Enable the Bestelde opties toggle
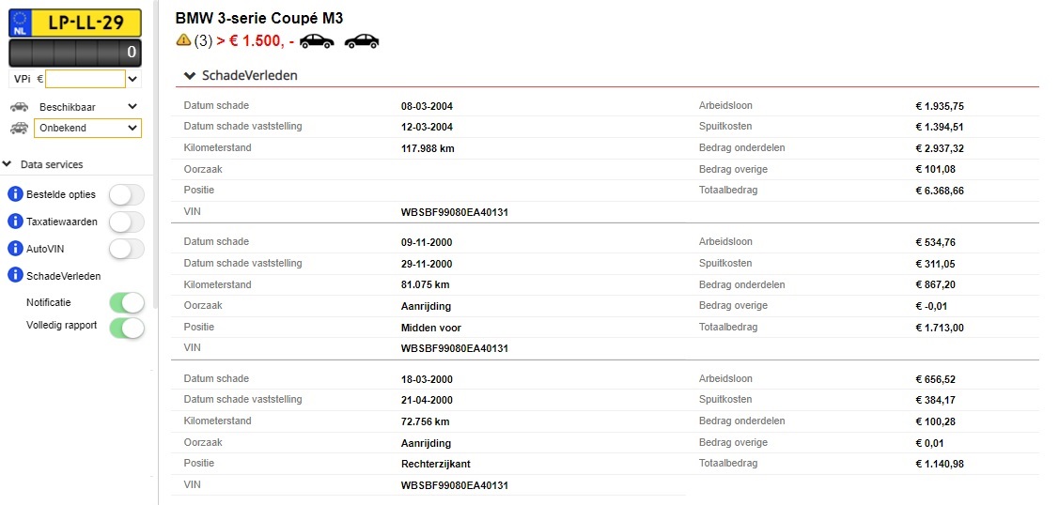 (127, 195)
